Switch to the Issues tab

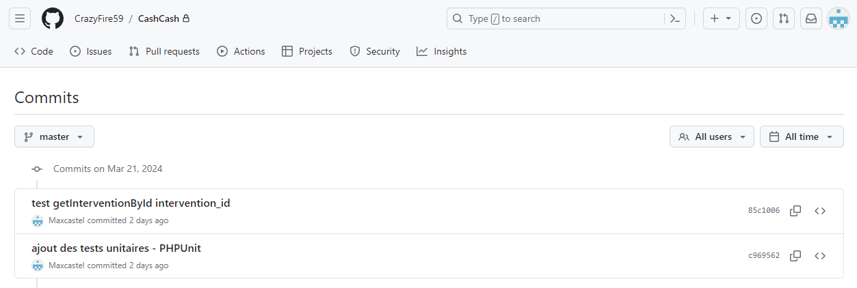pyautogui.click(x=91, y=51)
